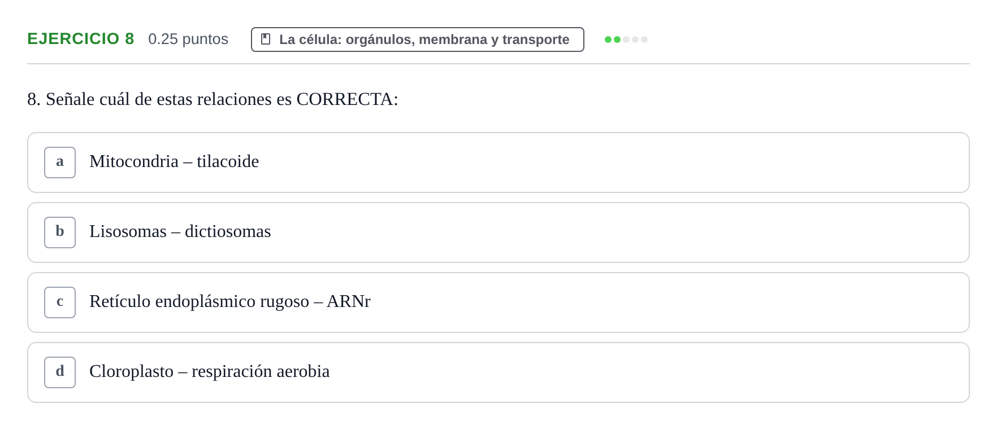The image size is (997, 430).
Task: Open the La célula topic tag
Action: click(x=418, y=40)
